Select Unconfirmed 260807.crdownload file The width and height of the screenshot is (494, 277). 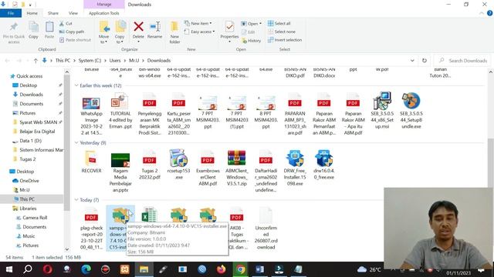pos(266,229)
